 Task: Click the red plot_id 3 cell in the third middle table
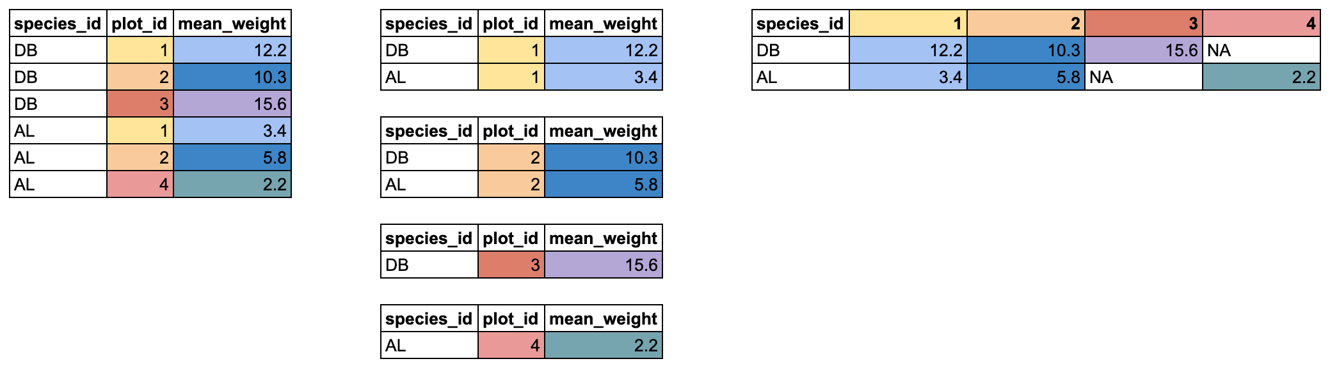tap(511, 265)
